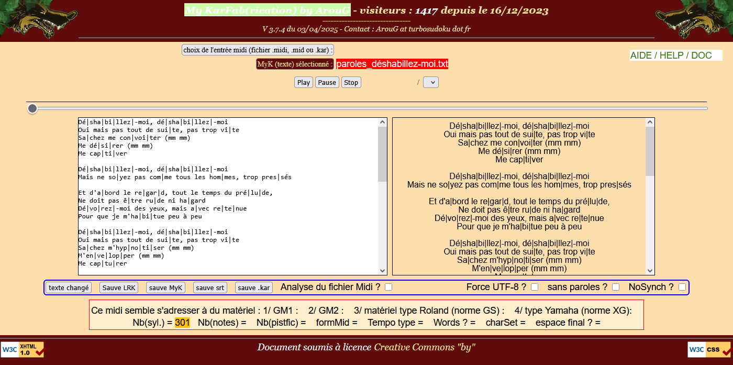Open the AIDE / HELP / DOC link
733x365 pixels.
pos(671,56)
